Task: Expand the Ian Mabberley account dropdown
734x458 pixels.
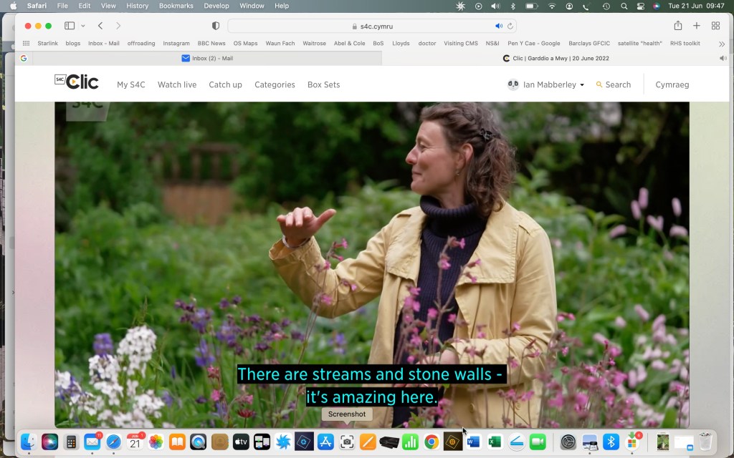Action: click(x=581, y=85)
